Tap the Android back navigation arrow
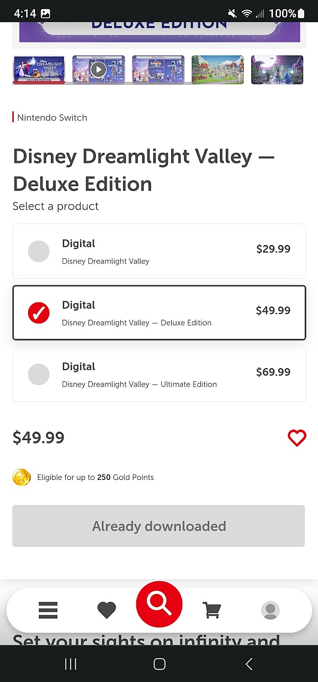Viewport: 318px width, 682px height. [x=249, y=664]
